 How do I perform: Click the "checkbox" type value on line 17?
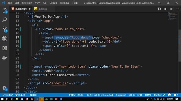(x=111, y=37)
